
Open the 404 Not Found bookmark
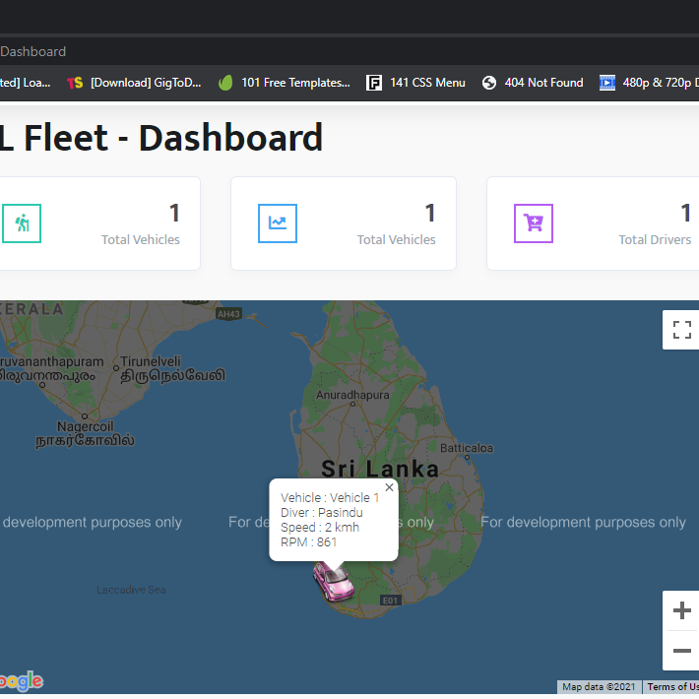point(533,83)
